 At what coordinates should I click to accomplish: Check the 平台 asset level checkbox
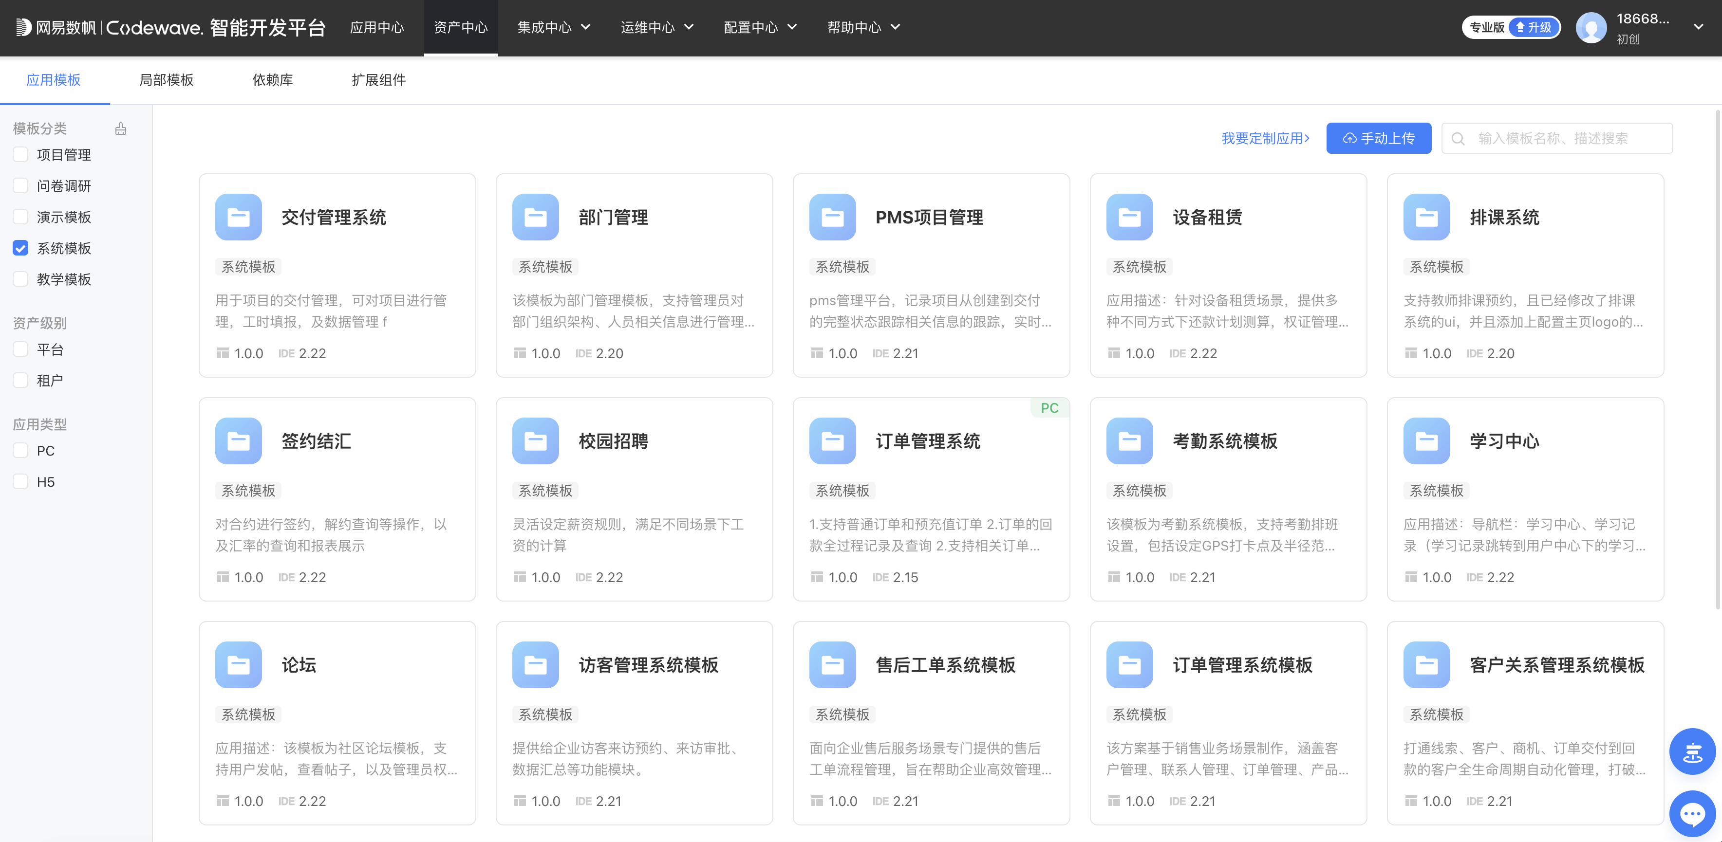(19, 349)
